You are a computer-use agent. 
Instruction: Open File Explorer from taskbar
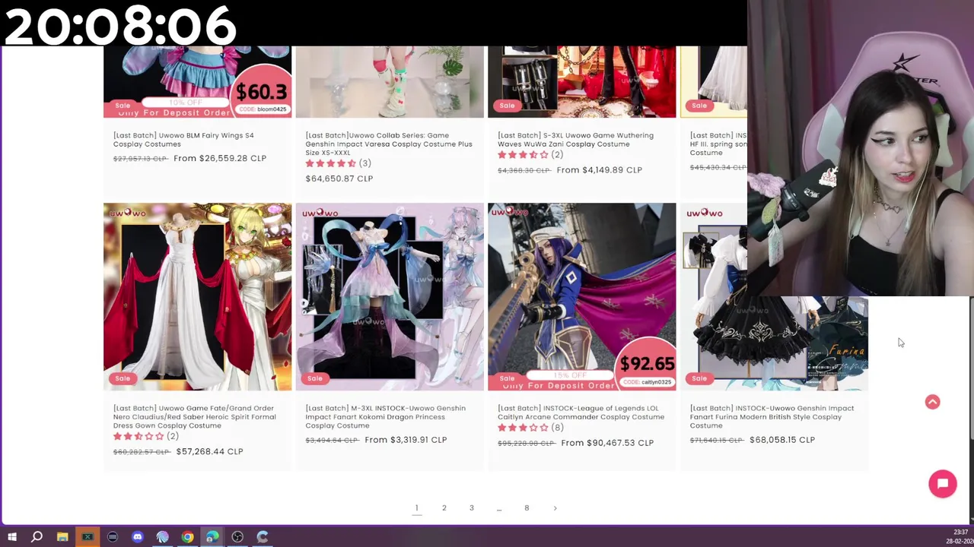coord(62,537)
